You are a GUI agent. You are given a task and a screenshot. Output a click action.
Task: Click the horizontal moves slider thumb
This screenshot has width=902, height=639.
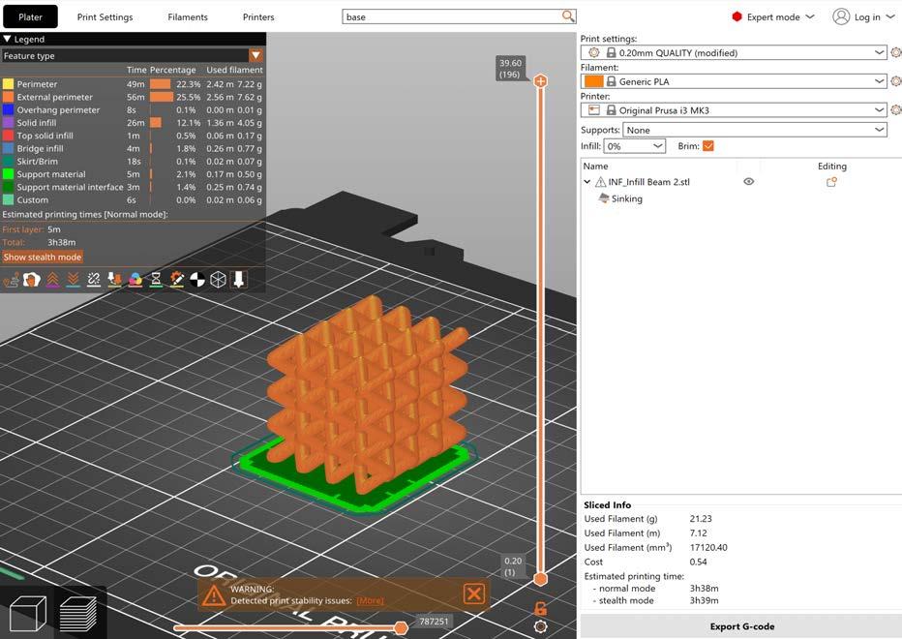click(401, 627)
